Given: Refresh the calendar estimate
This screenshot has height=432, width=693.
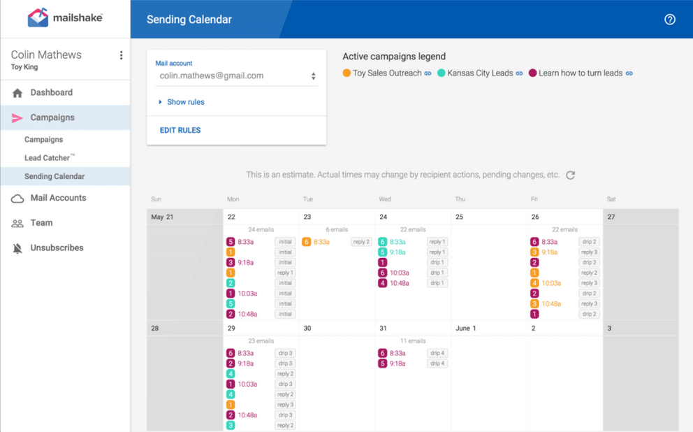Looking at the screenshot, I should pos(571,175).
